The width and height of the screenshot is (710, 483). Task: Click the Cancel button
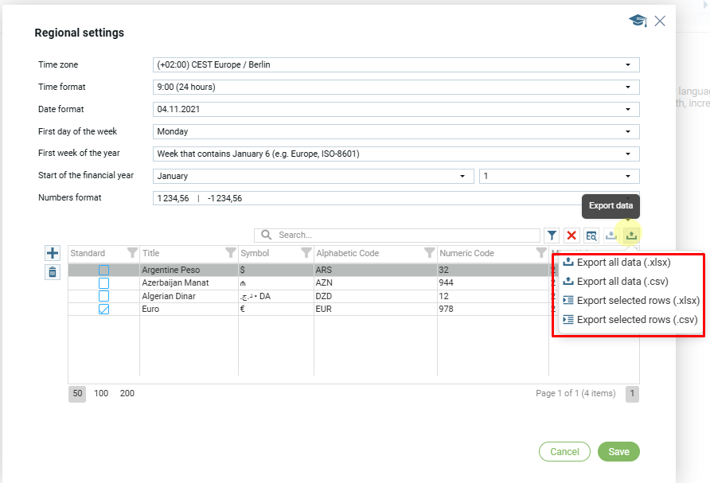[x=564, y=452]
